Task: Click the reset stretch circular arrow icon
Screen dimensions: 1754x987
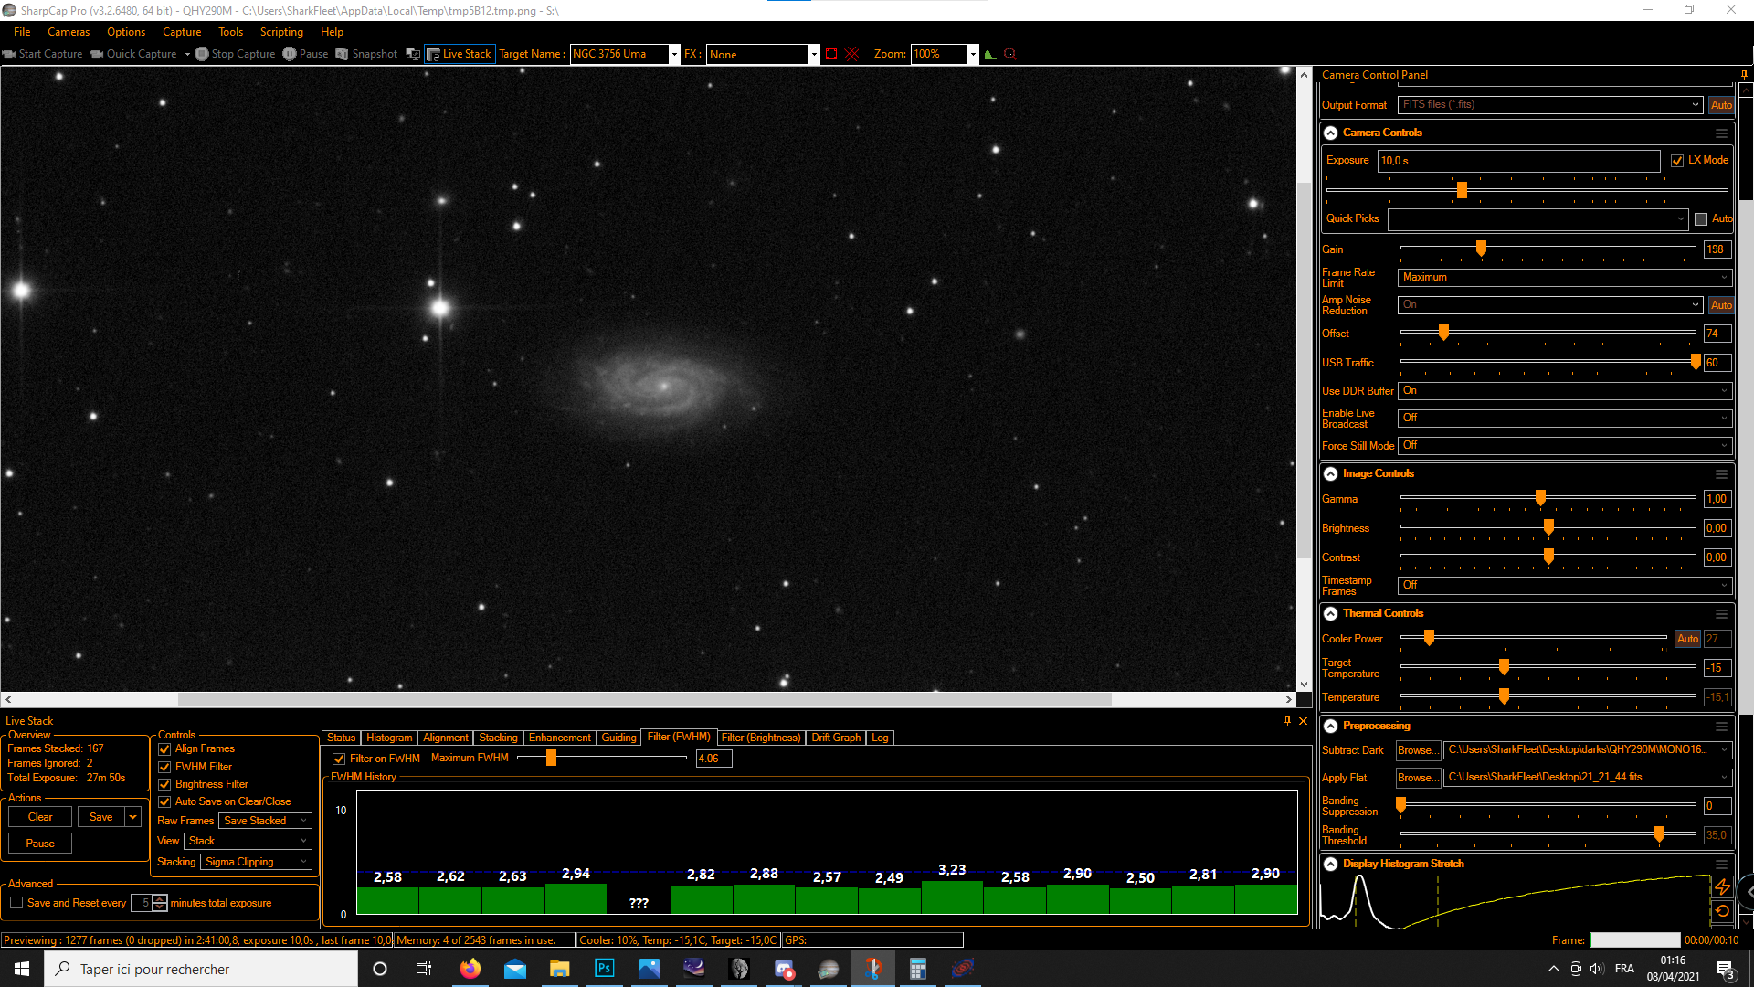Action: click(1722, 911)
